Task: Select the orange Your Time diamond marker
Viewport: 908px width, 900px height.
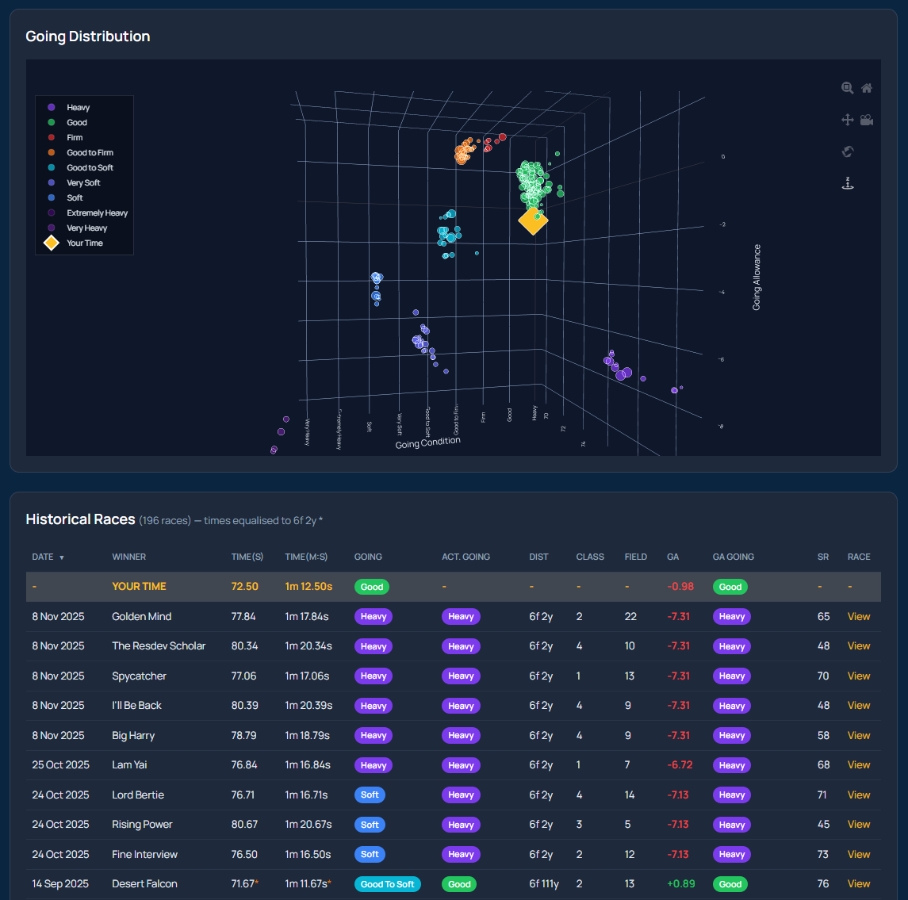Action: point(533,221)
